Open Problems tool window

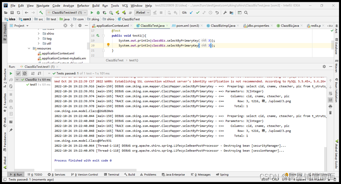(148, 175)
